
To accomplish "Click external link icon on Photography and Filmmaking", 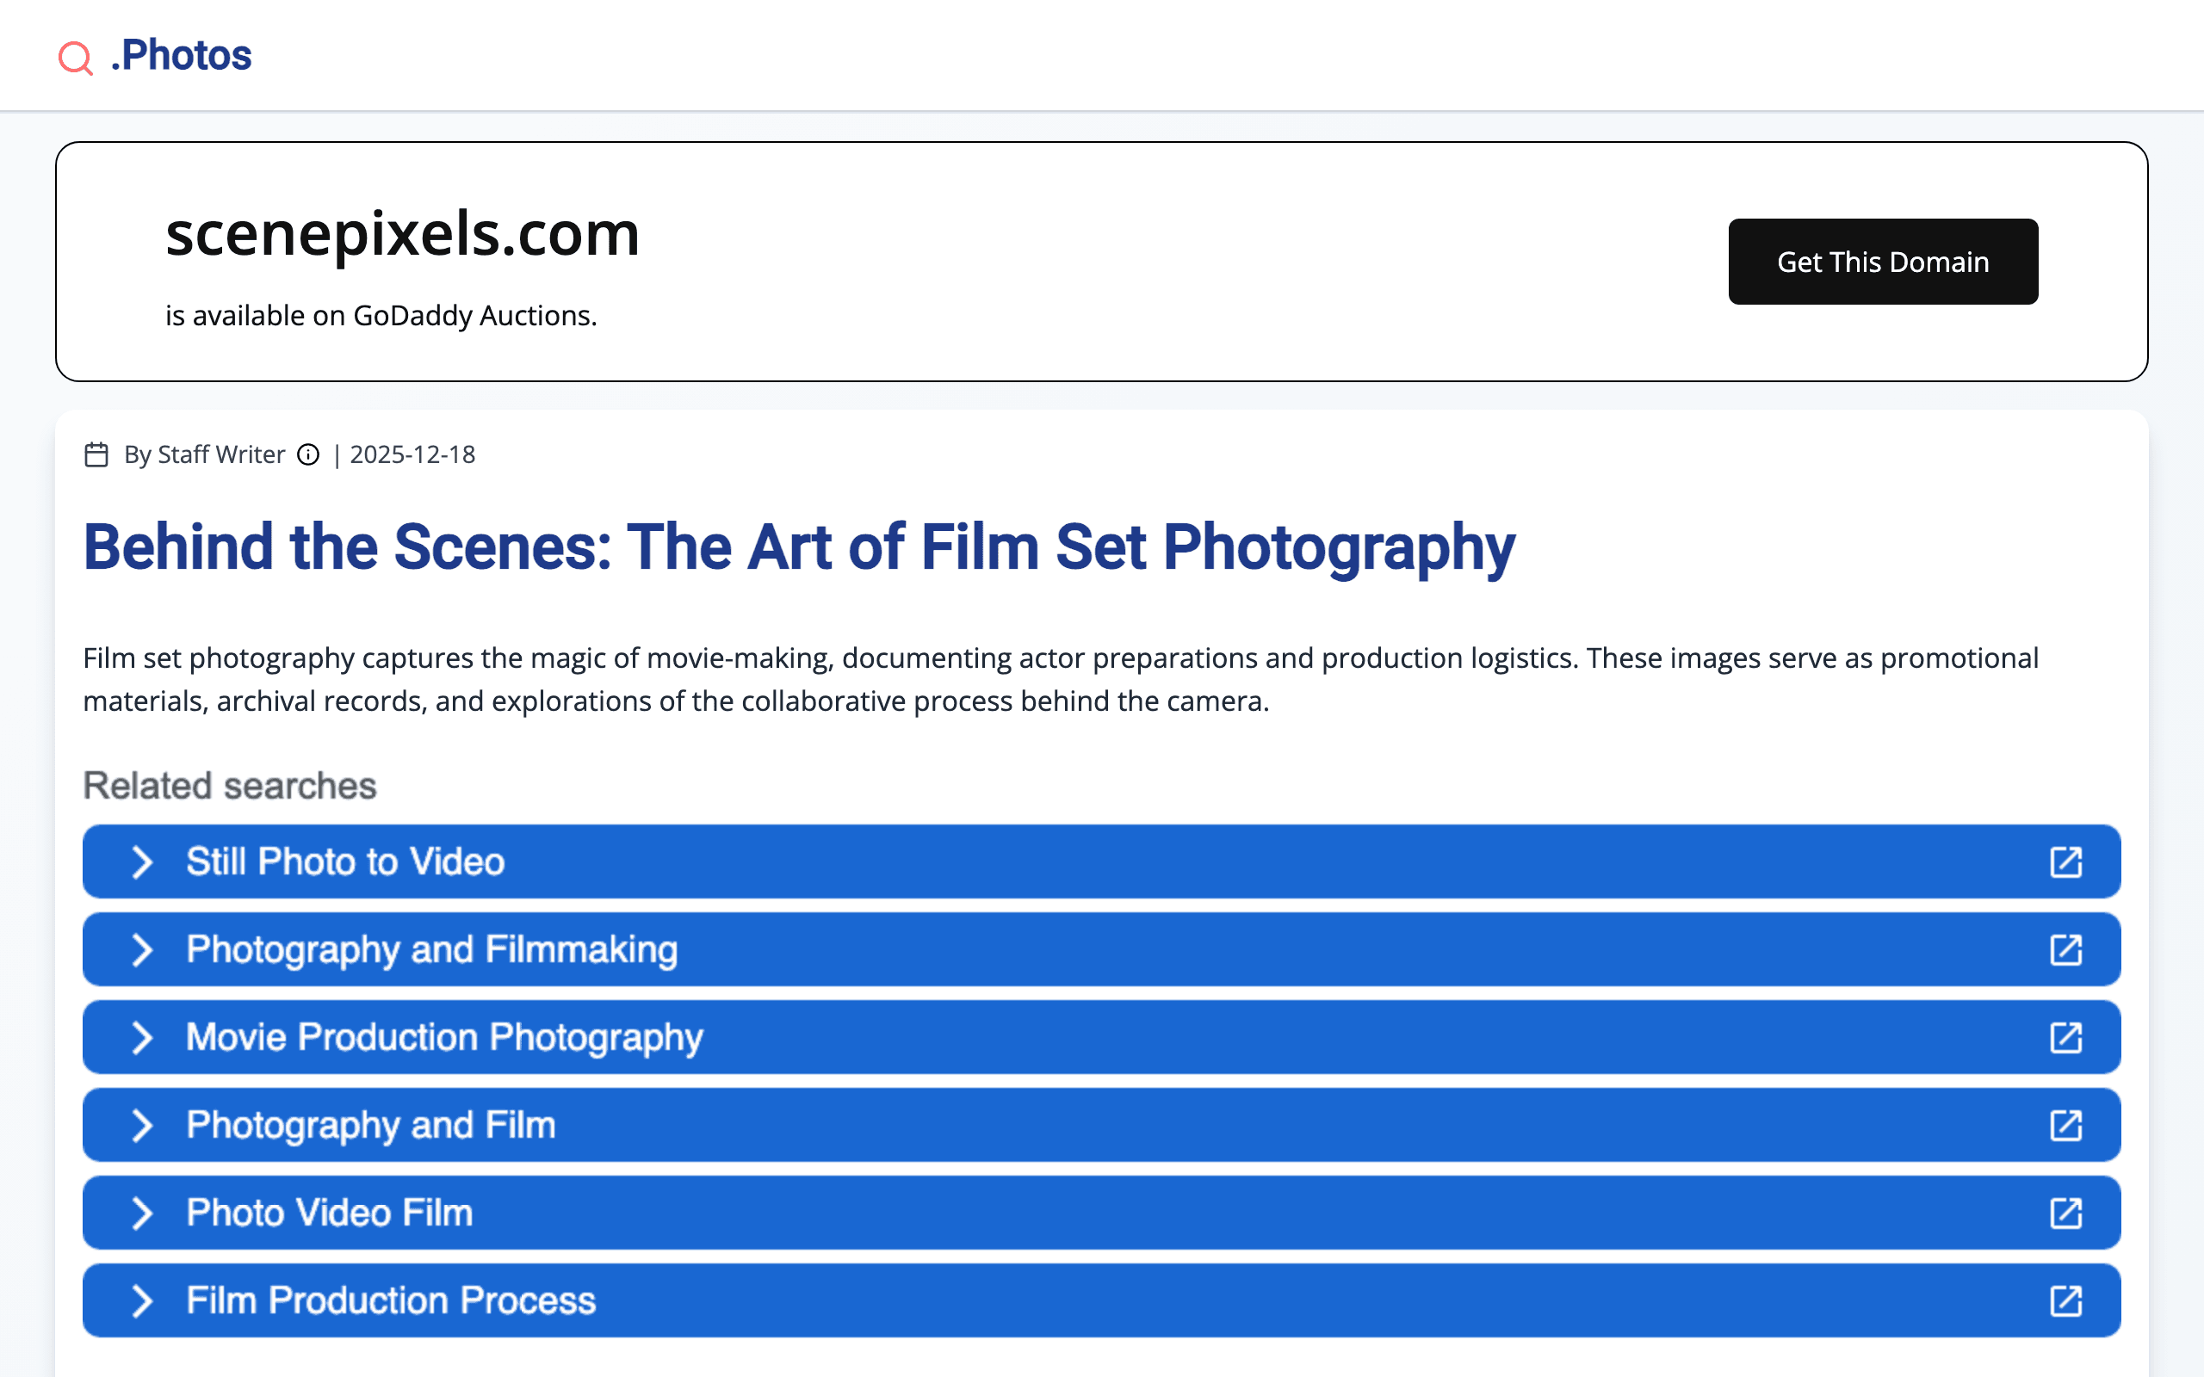I will point(2065,950).
